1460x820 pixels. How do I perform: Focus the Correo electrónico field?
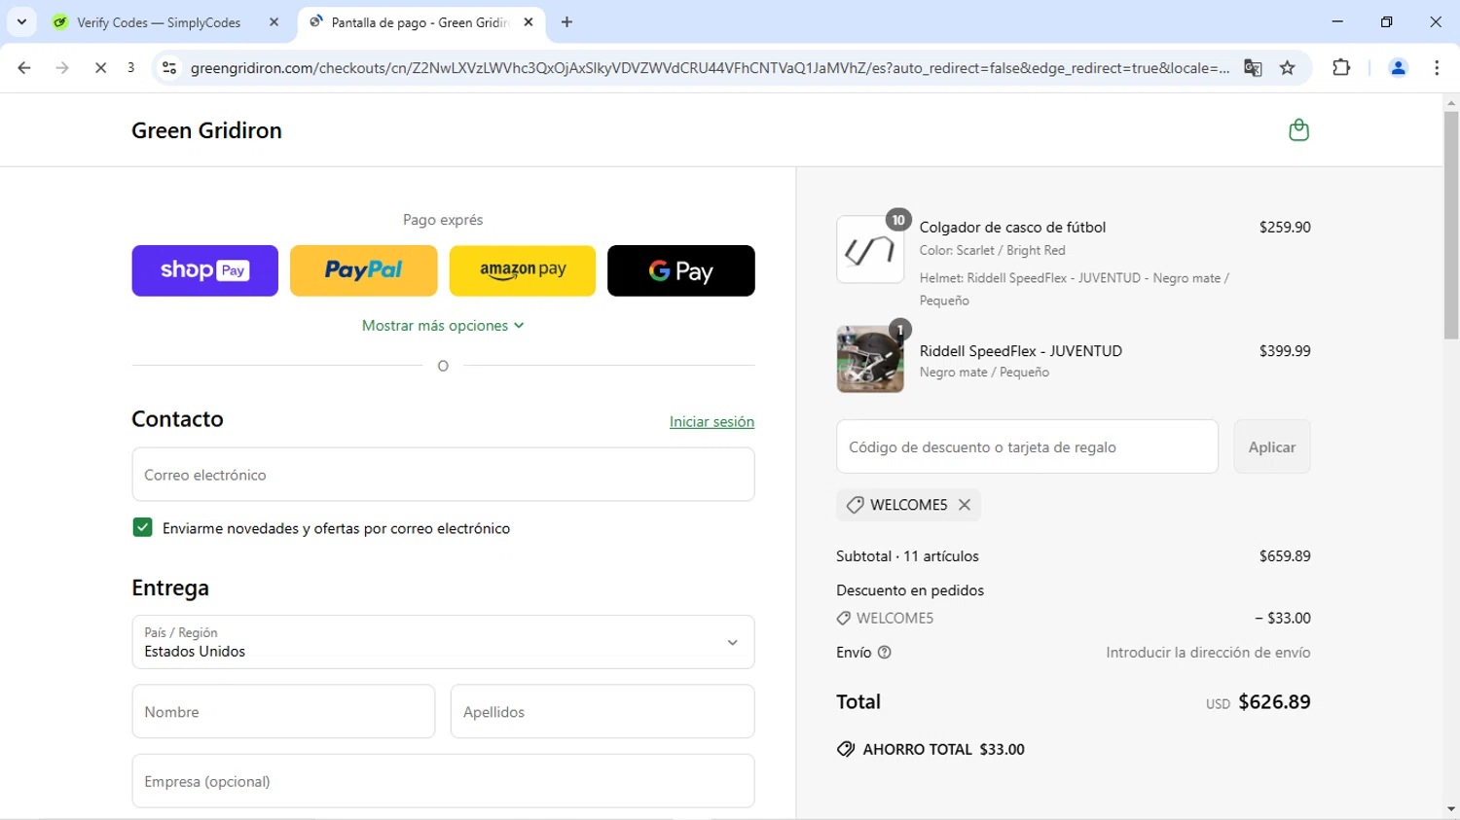click(443, 475)
